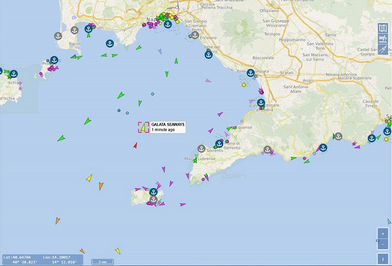Select the yellow vessel arrow right of the scale bar
The width and height of the screenshot is (392, 266).
118,251
